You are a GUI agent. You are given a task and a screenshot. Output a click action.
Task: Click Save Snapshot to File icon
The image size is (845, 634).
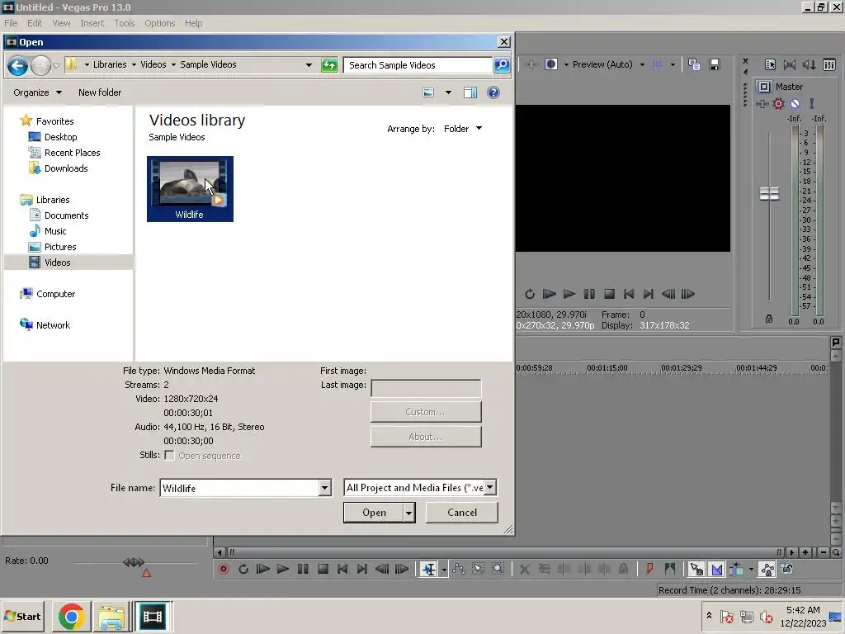coord(715,64)
